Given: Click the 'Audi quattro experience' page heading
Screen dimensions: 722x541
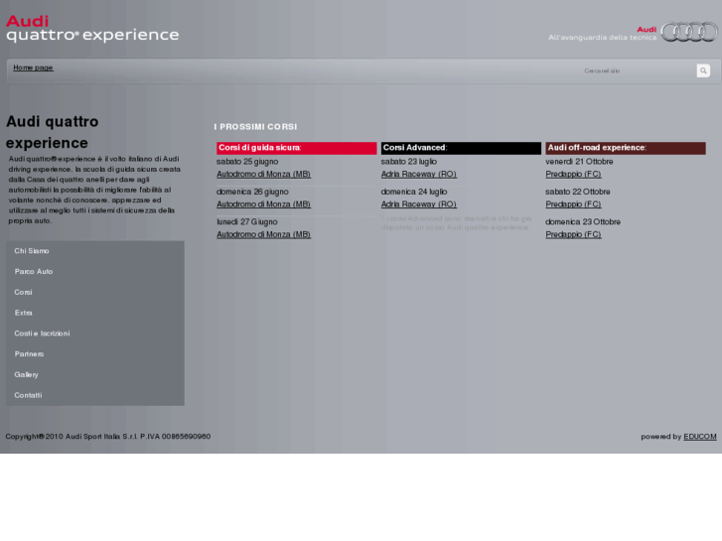Looking at the screenshot, I should pos(52,132).
